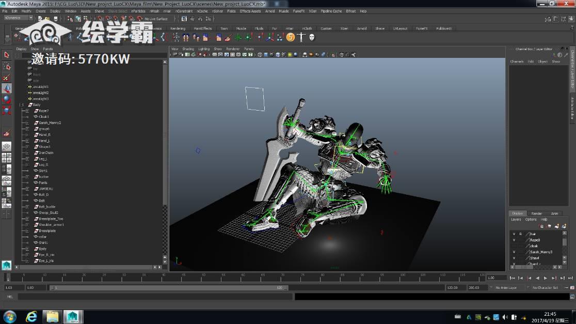
Task: Open the Fields menu
Action: pyautogui.click(x=231, y=11)
